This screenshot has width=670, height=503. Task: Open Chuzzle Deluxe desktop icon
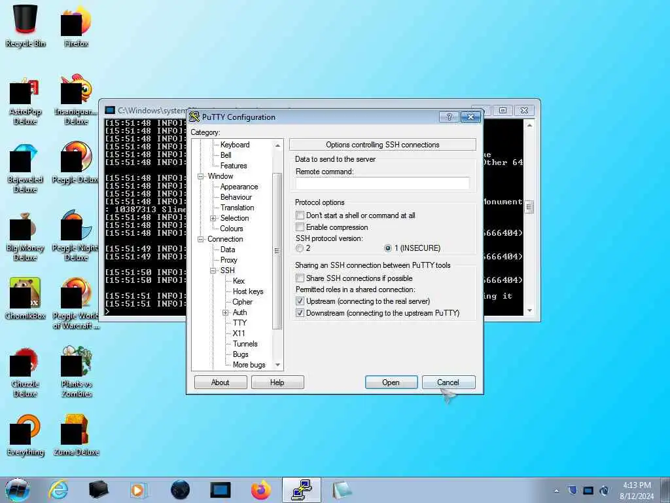pos(26,372)
